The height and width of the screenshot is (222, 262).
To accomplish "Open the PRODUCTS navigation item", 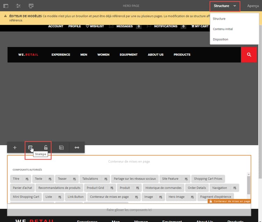I will (182, 55).
